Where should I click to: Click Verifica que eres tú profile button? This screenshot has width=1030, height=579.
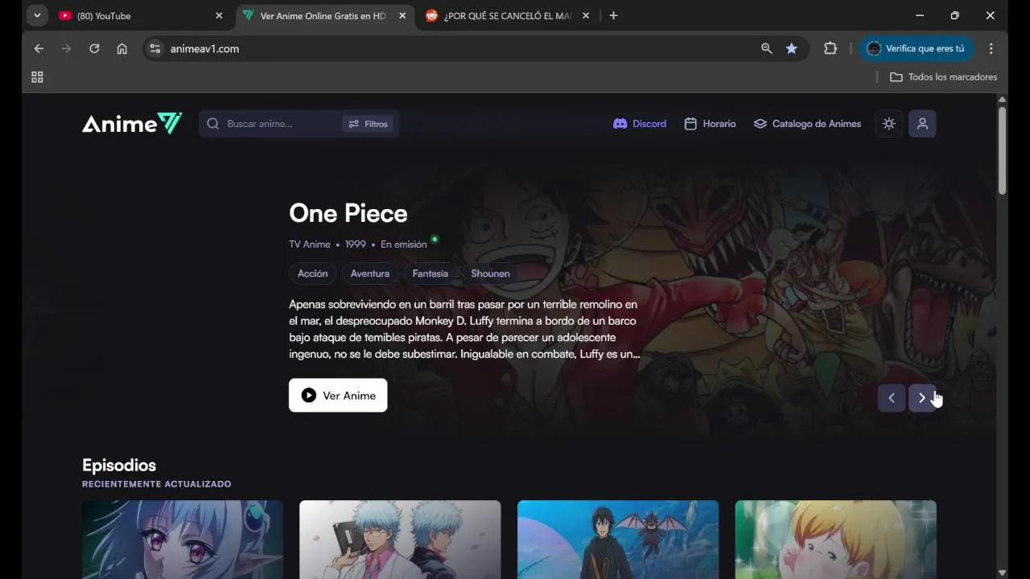pos(916,49)
